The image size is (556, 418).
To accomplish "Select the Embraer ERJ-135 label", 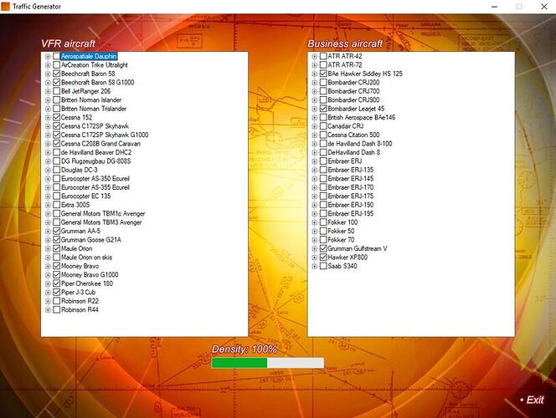I will (351, 170).
